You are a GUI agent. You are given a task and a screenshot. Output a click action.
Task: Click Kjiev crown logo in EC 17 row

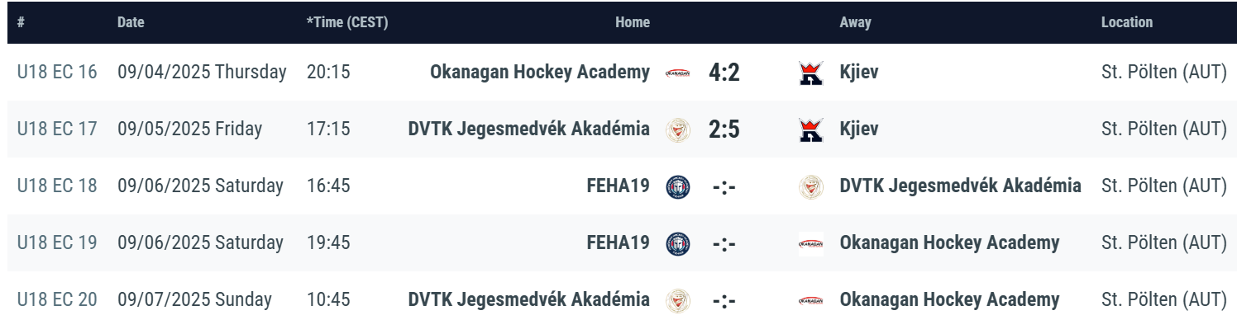pyautogui.click(x=811, y=129)
